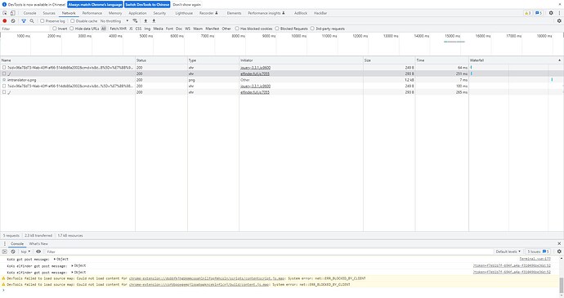
Task: Open imtranslator-s.png request
Action: (x=21, y=80)
